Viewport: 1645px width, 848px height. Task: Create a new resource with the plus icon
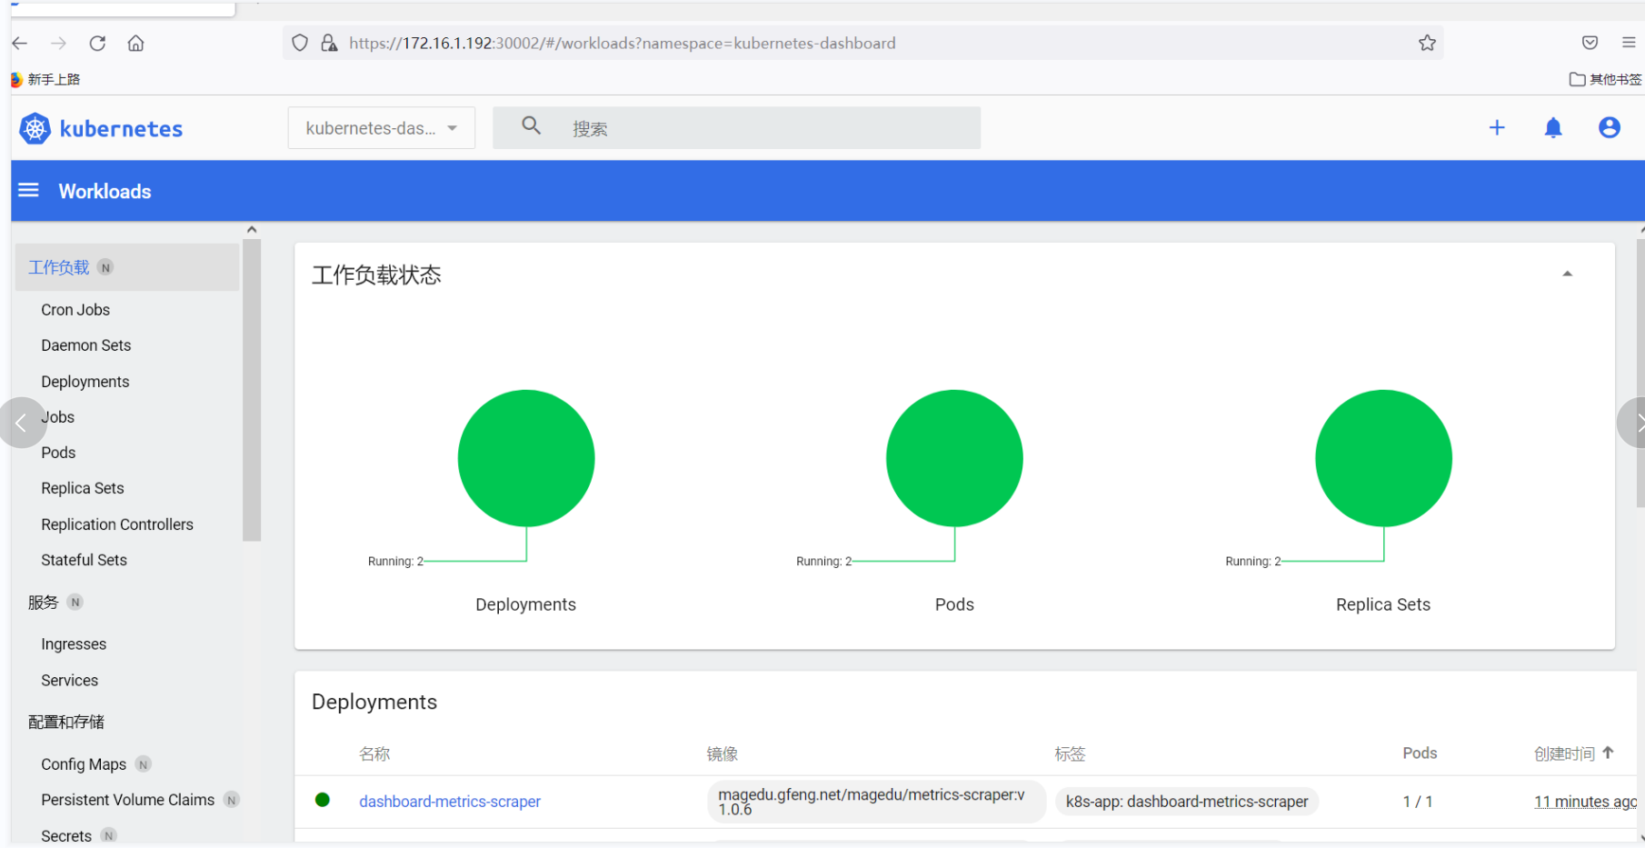(1497, 128)
